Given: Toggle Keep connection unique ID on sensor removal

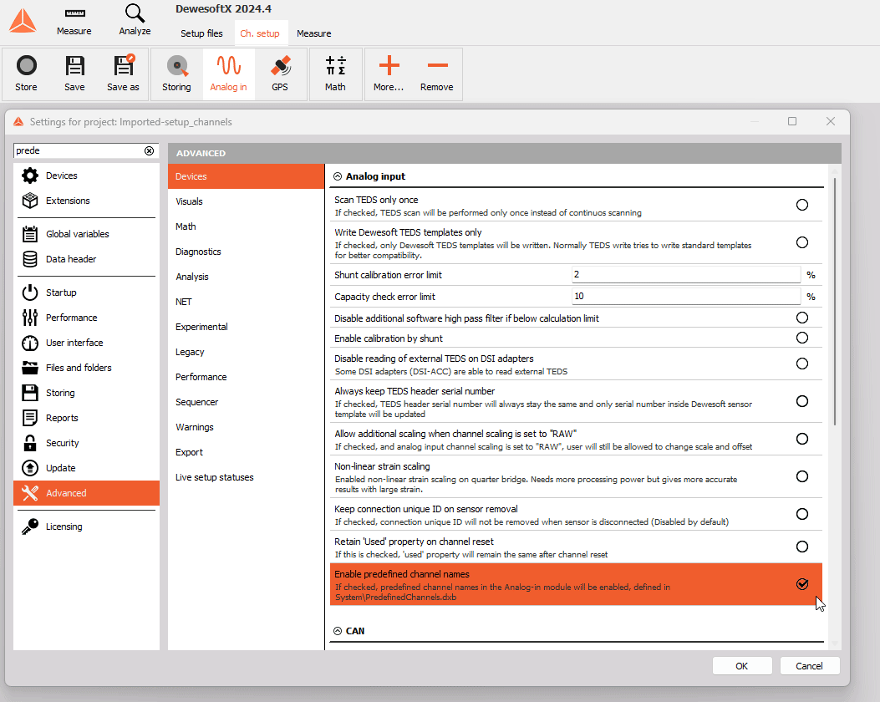Looking at the screenshot, I should click(802, 514).
